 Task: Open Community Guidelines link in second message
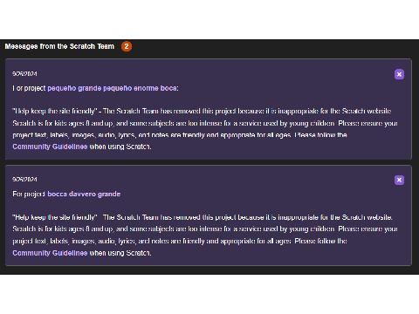50,253
